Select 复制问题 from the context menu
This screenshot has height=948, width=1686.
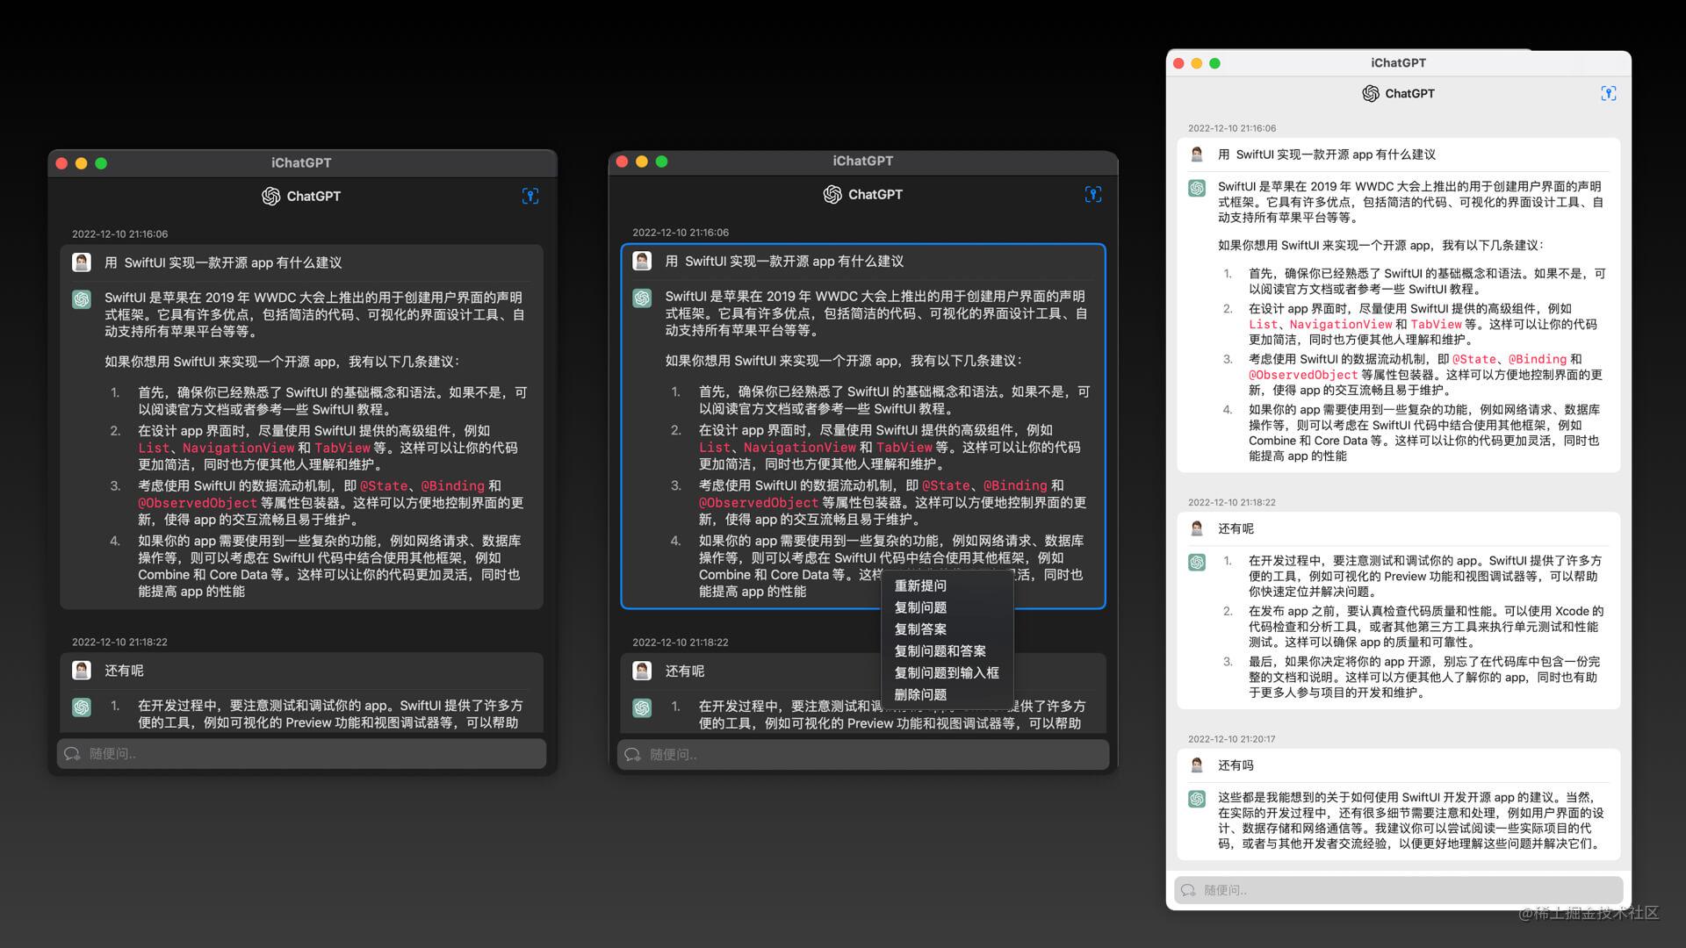point(920,607)
